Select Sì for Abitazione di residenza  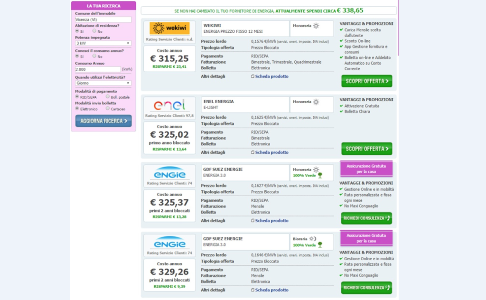tap(77, 31)
